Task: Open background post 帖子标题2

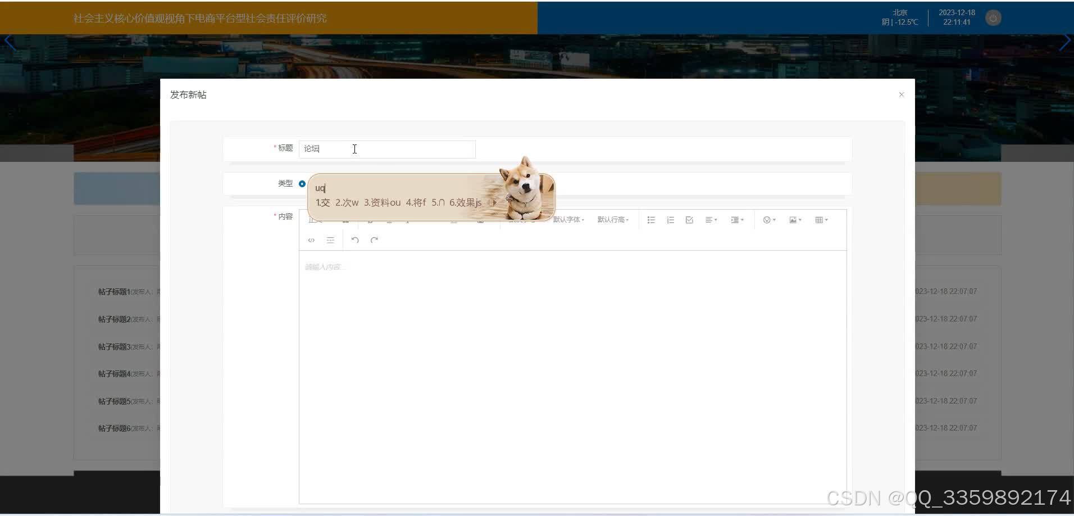Action: pyautogui.click(x=114, y=319)
